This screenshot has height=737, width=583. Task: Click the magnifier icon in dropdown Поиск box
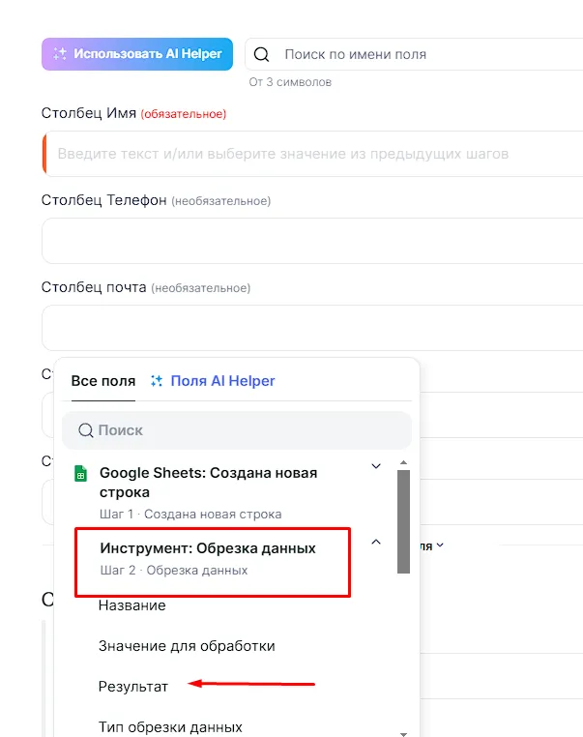coord(85,430)
